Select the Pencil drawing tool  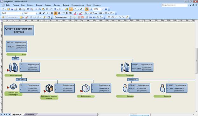(127, 17)
